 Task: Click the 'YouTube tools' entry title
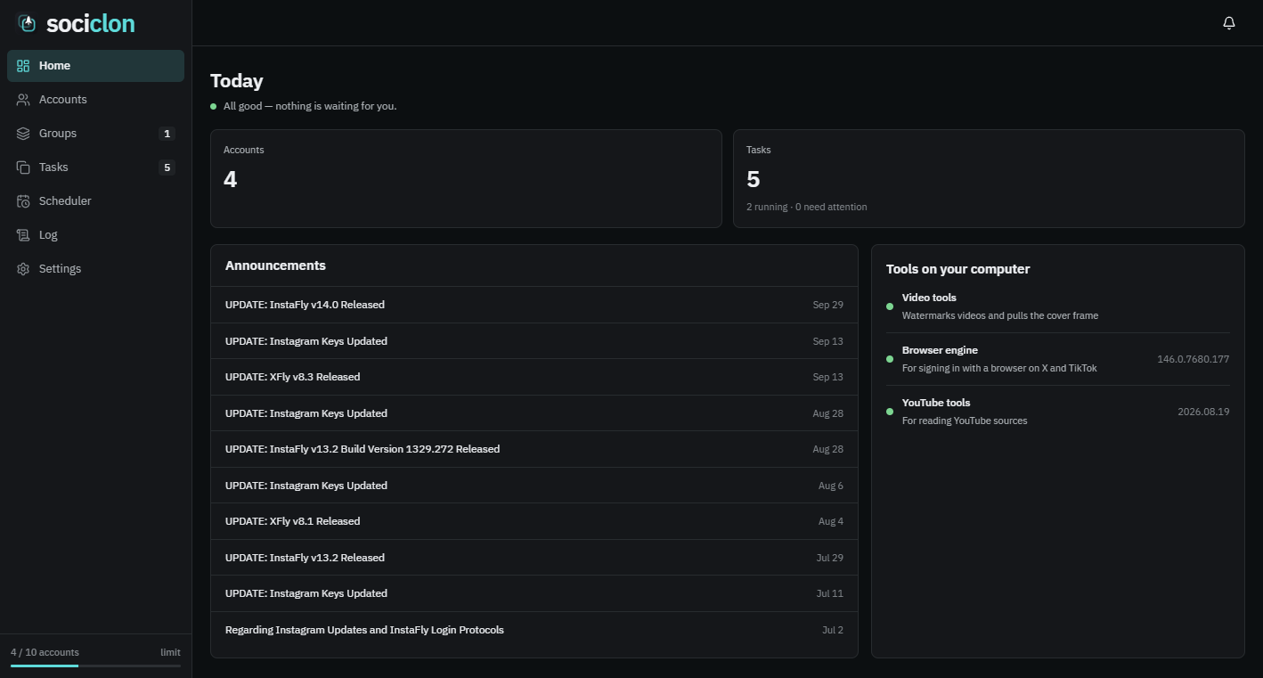tap(936, 403)
